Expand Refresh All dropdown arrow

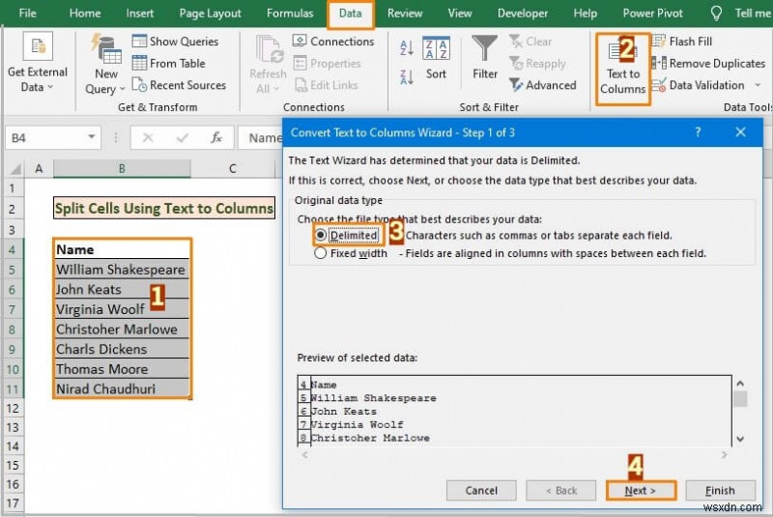(x=276, y=89)
